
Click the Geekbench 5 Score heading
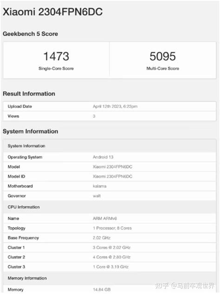click(x=30, y=34)
